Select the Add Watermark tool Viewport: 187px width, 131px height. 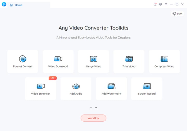click(x=111, y=89)
